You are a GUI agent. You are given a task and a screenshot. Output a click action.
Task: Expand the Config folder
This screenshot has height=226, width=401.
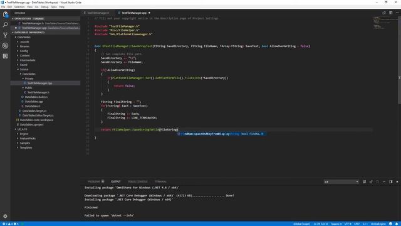[x=18, y=51]
